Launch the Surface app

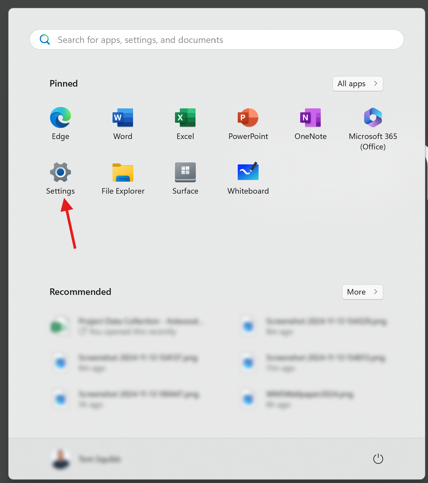(x=185, y=172)
